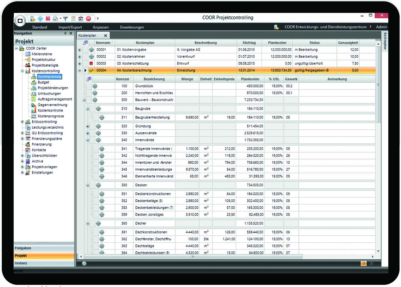Viewport: 401px width, 287px height.
Task: Sort by Plankosten column in top grid
Action: click(x=277, y=43)
